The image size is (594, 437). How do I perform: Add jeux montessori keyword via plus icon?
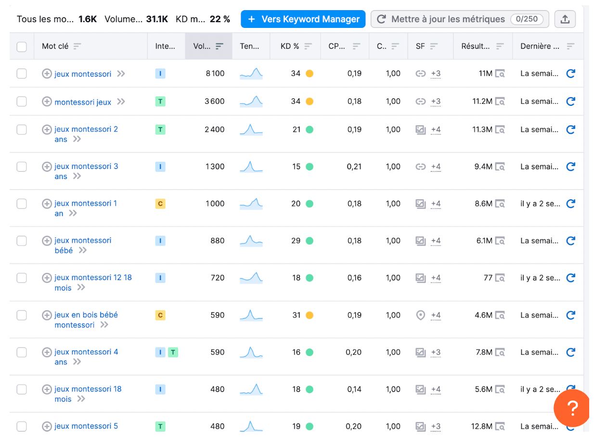coord(47,74)
